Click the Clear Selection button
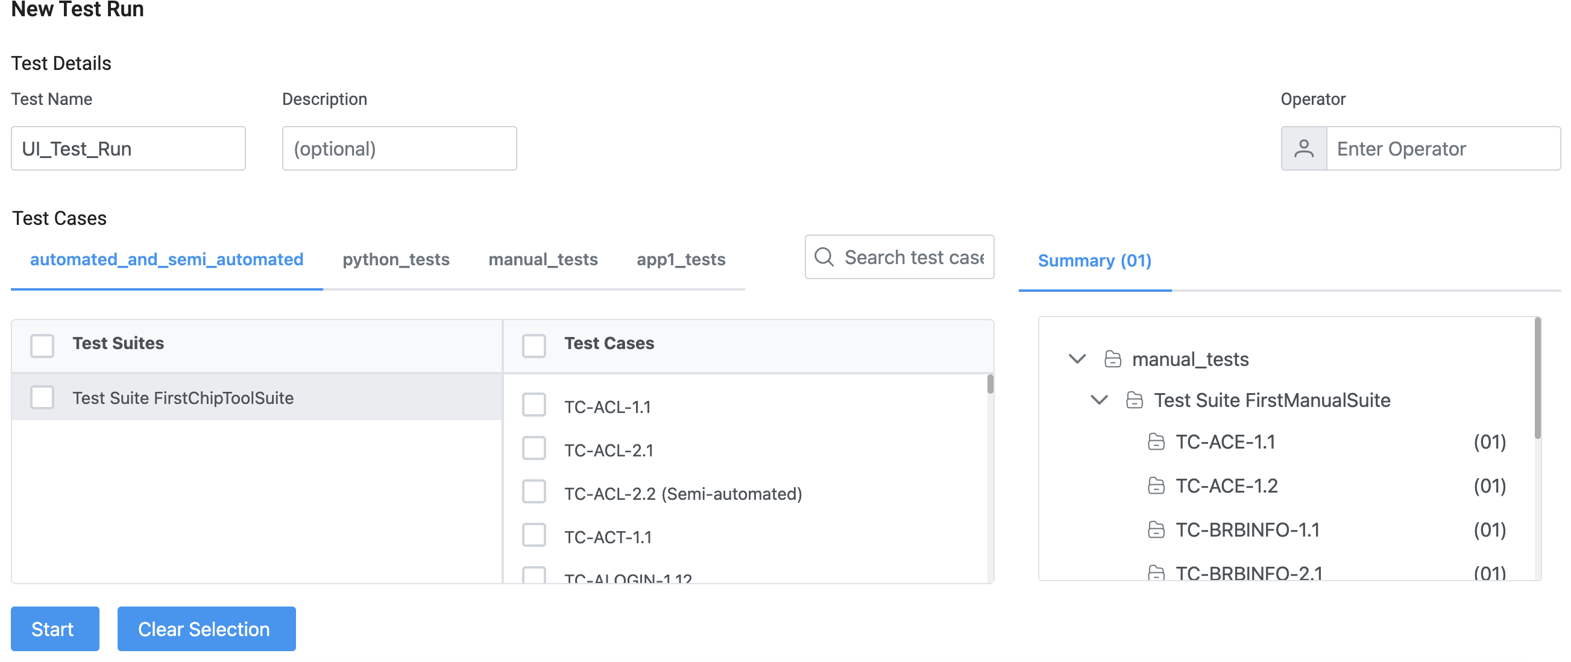This screenshot has width=1571, height=662. point(206,628)
